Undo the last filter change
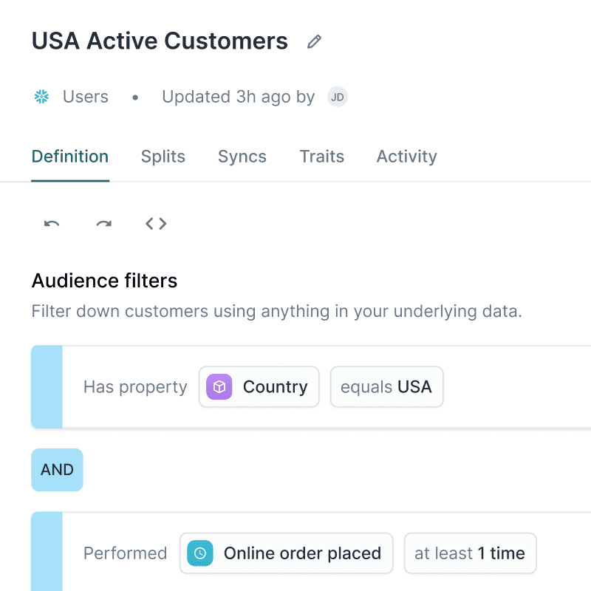Image resolution: width=591 pixels, height=591 pixels. click(50, 224)
